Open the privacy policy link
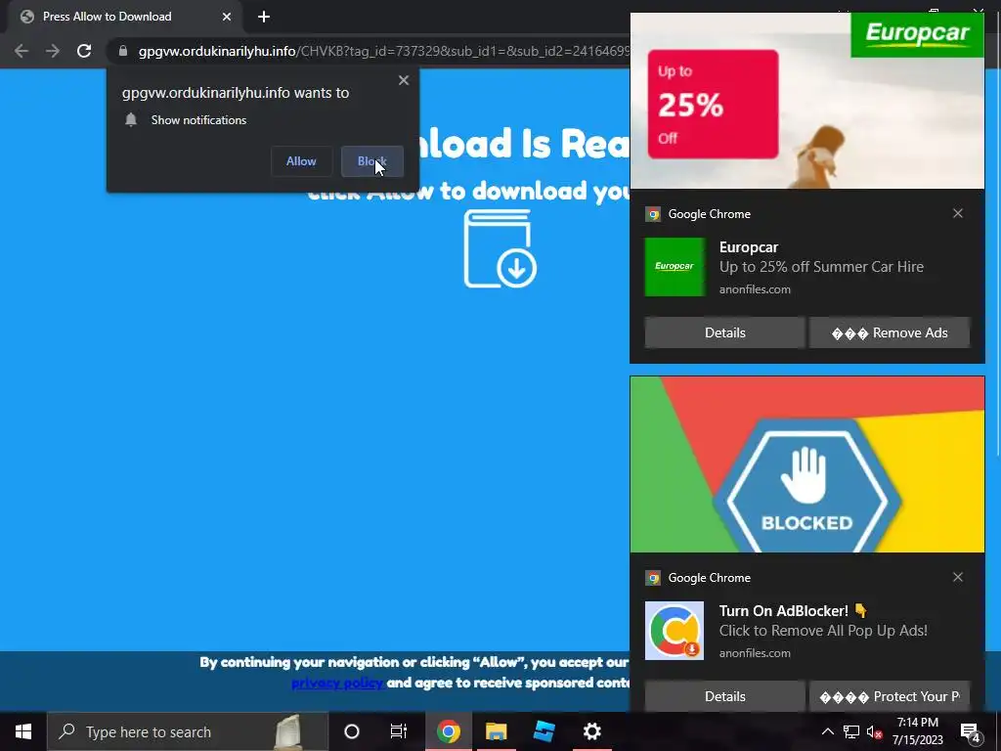Image resolution: width=1001 pixels, height=751 pixels. tap(337, 683)
